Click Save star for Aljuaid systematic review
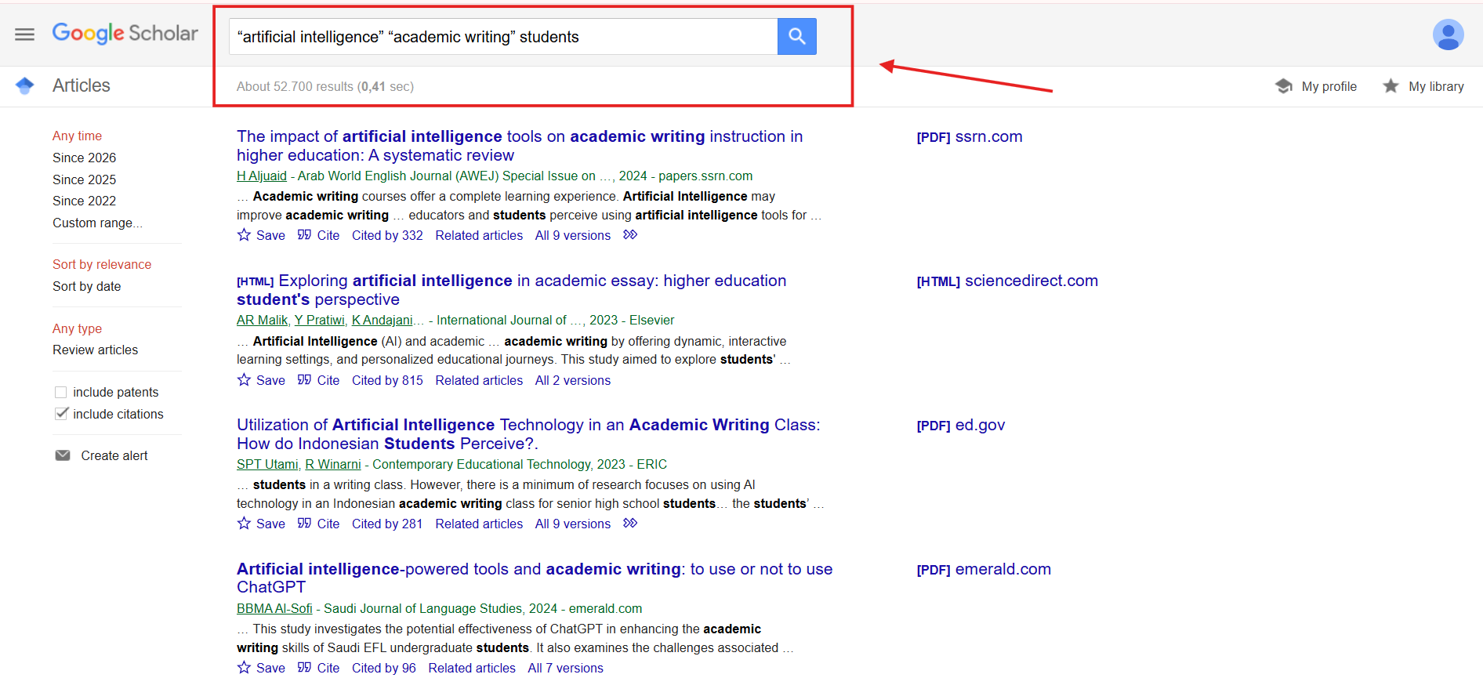Viewport: 1483px width, 696px height. pyautogui.click(x=245, y=235)
